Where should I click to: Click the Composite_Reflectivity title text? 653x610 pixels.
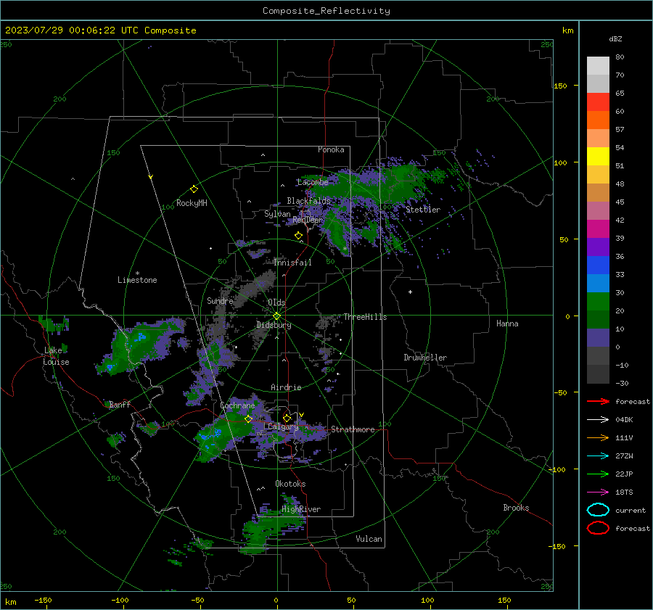coord(326,11)
